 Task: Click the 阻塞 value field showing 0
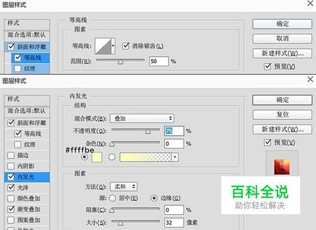pos(174,210)
